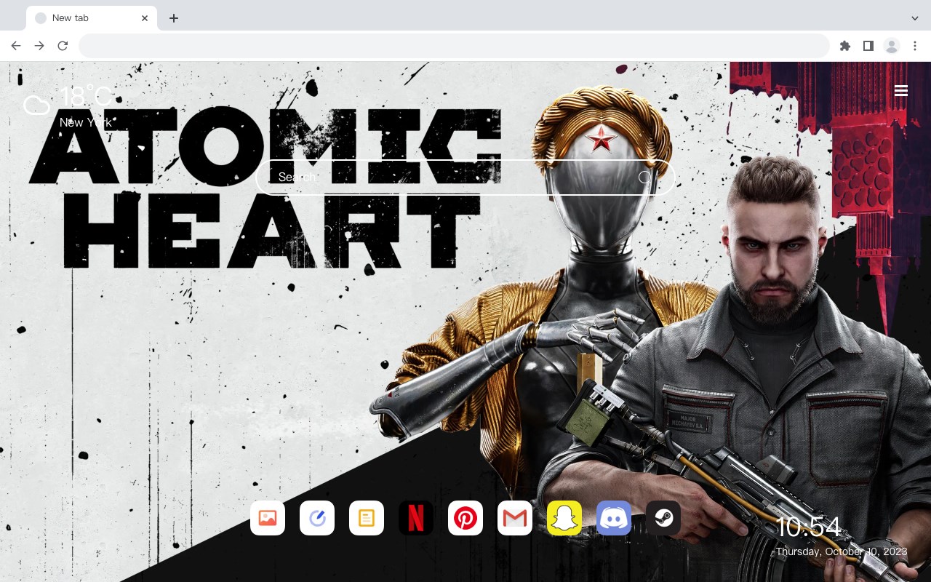Launch Netflix from the shortcut dock
Screen dimensions: 931x582
click(416, 518)
